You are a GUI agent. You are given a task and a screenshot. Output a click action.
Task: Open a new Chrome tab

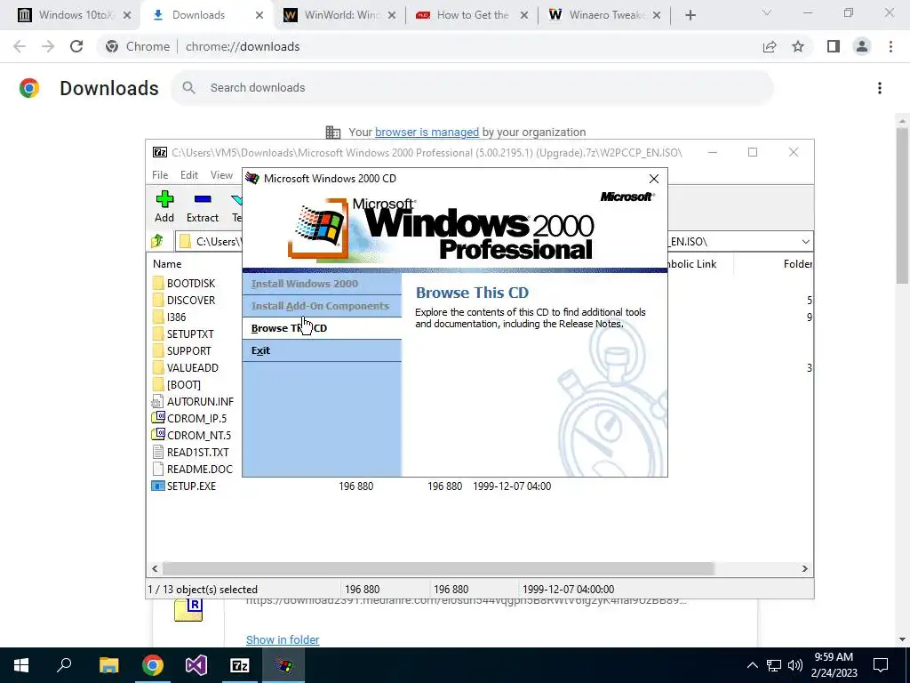[690, 15]
